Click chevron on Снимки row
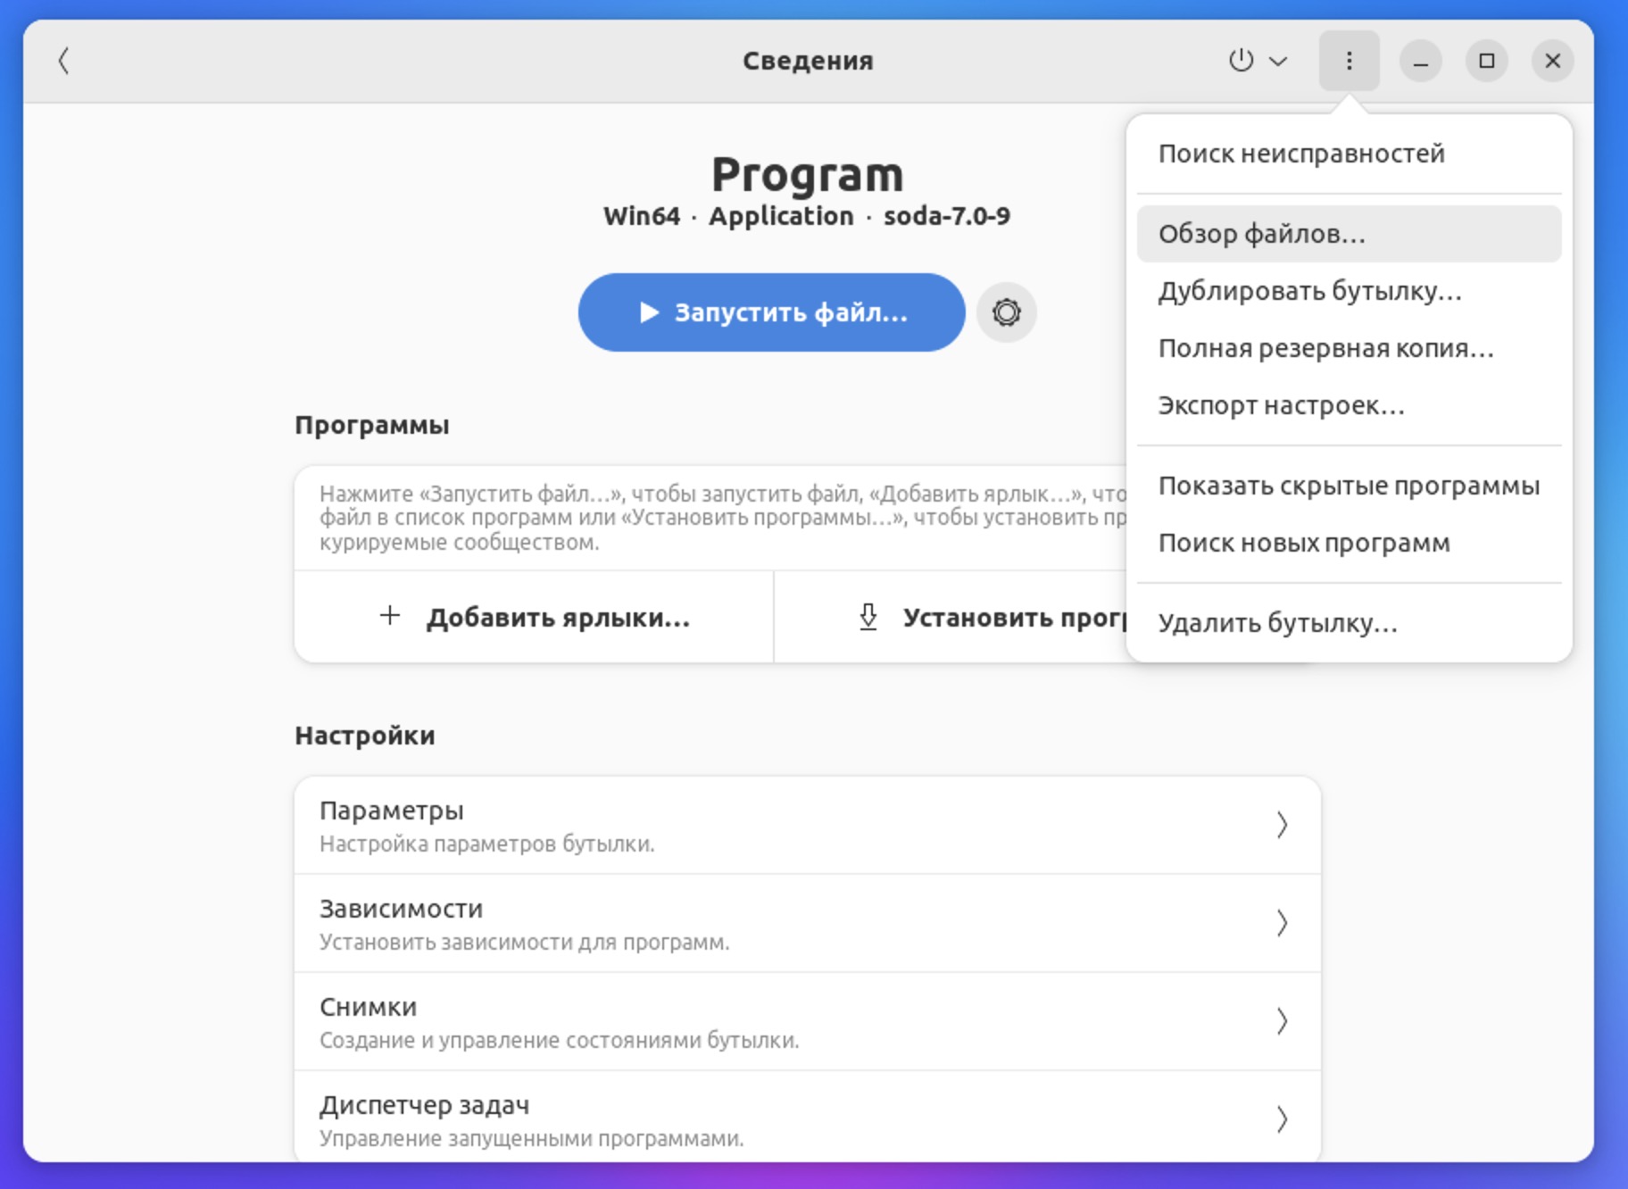The image size is (1628, 1189). tap(1282, 1021)
